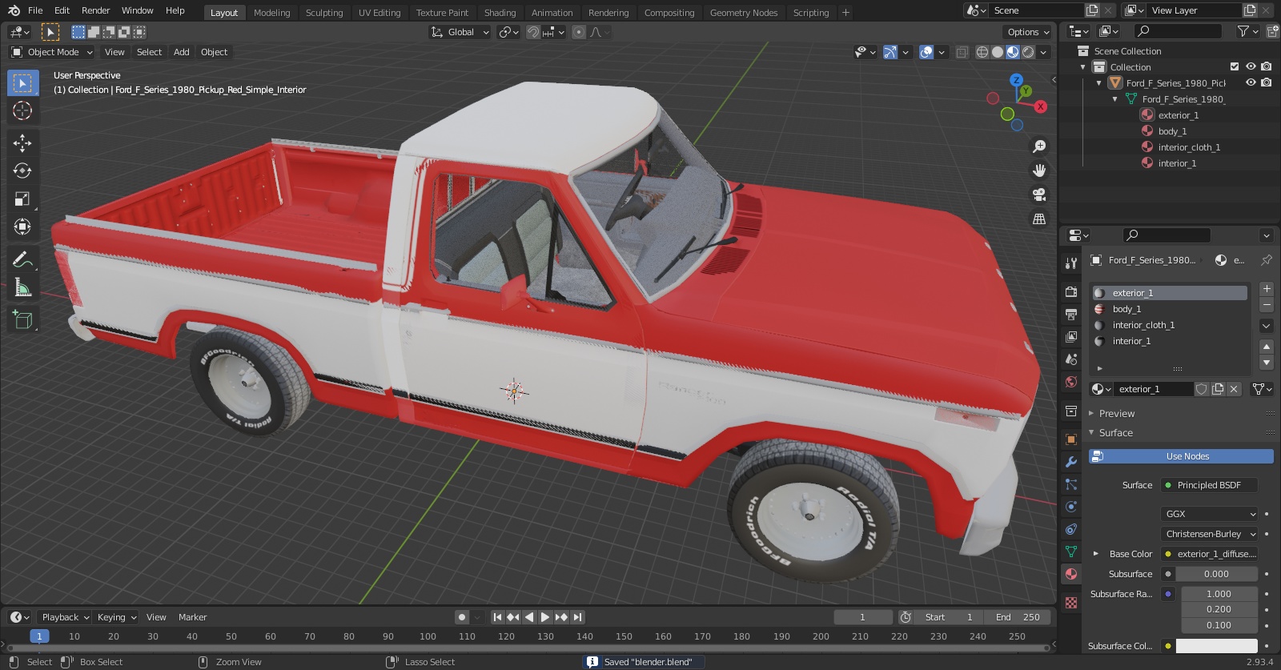The width and height of the screenshot is (1281, 670).
Task: Activate the Select Box tool
Action: (x=22, y=82)
